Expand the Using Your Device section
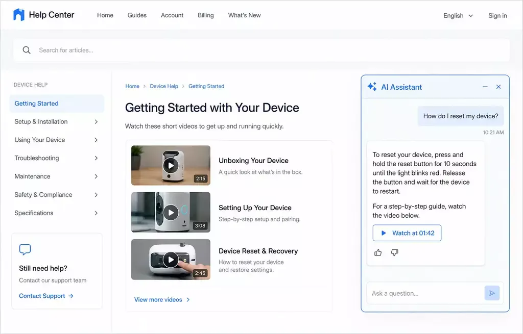Image resolution: width=523 pixels, height=334 pixels. coord(57,140)
